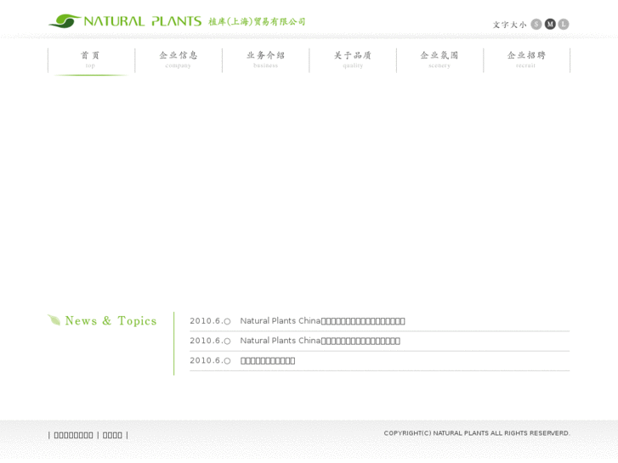This screenshot has width=618, height=463.
Task: Open the 业务介绍 business menu item
Action: click(x=265, y=60)
